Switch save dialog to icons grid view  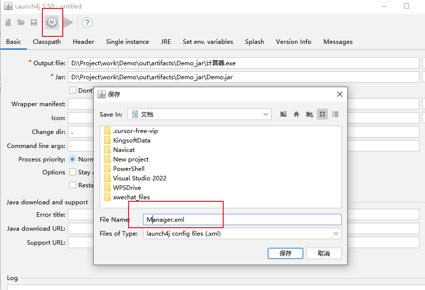322,114
